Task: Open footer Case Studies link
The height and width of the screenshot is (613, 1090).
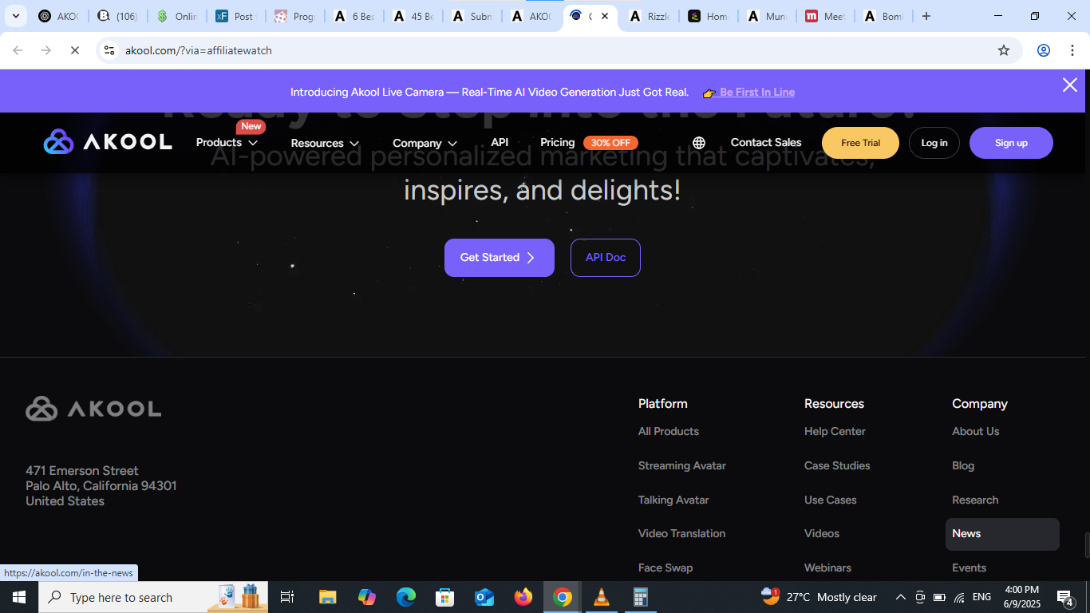Action: (837, 466)
